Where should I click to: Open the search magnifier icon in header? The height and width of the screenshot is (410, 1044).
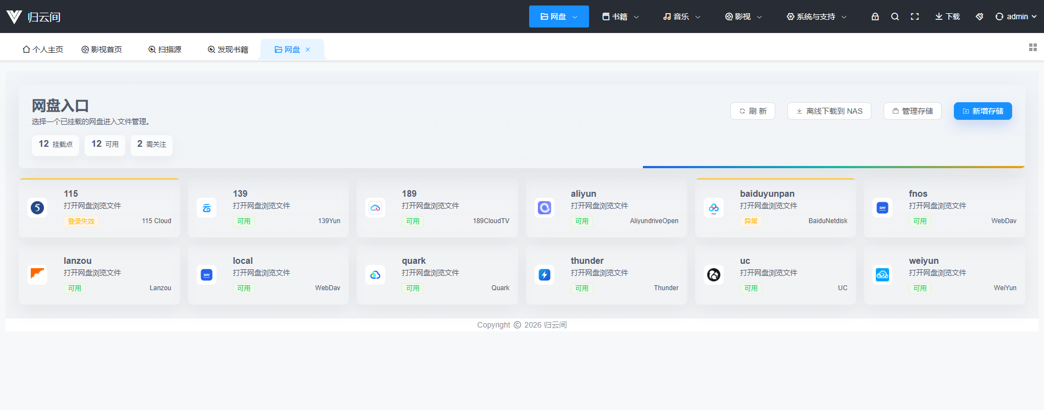(895, 16)
